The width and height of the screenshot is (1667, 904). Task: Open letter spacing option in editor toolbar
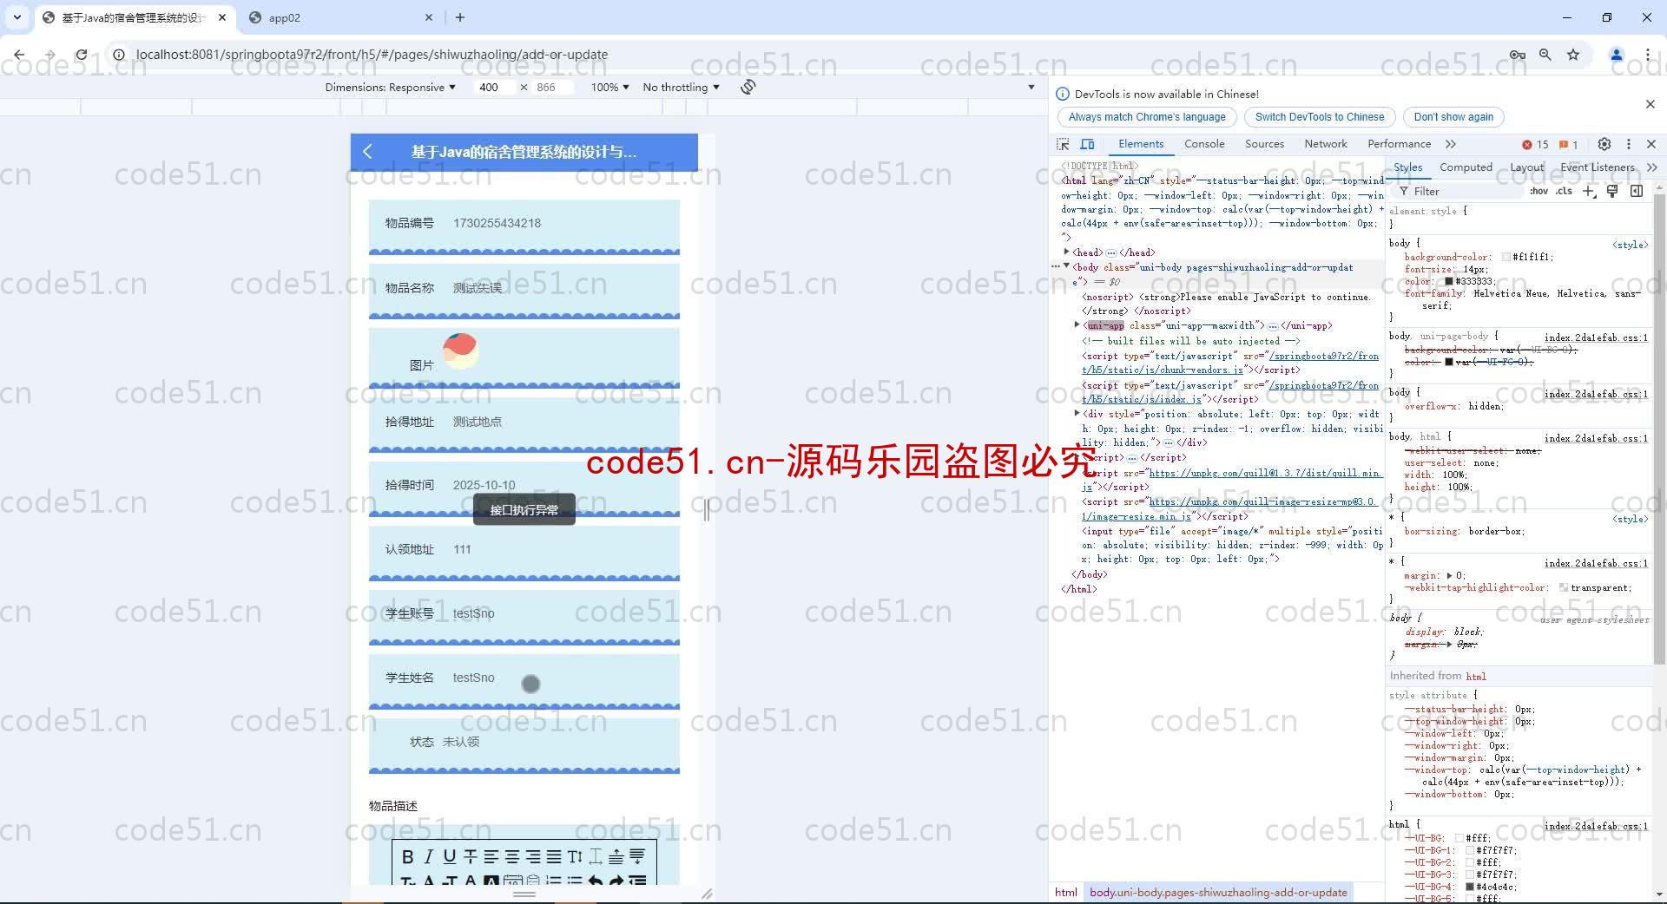(x=596, y=857)
